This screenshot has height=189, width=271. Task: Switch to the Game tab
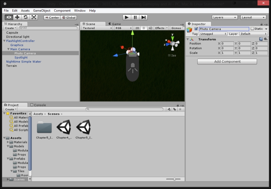pyautogui.click(x=115, y=24)
